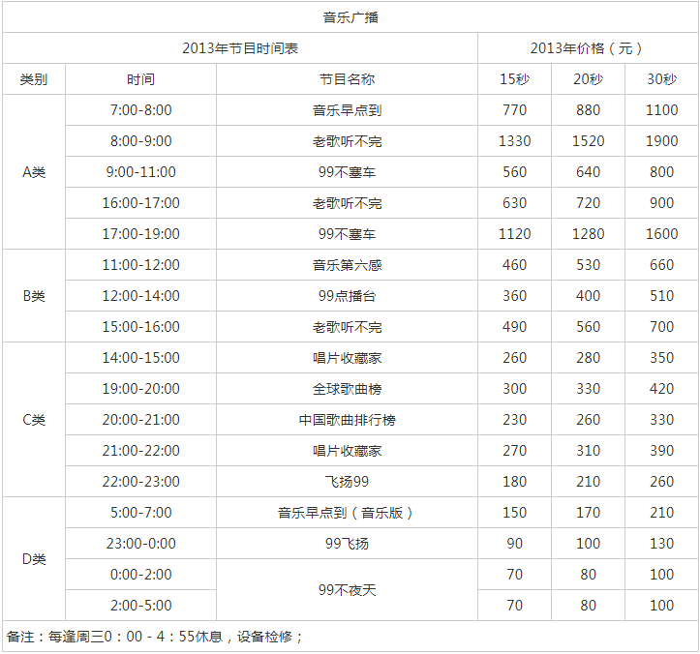The height and width of the screenshot is (654, 700).
Task: Click the 15:00-16:00 time cell
Action: pyautogui.click(x=140, y=327)
